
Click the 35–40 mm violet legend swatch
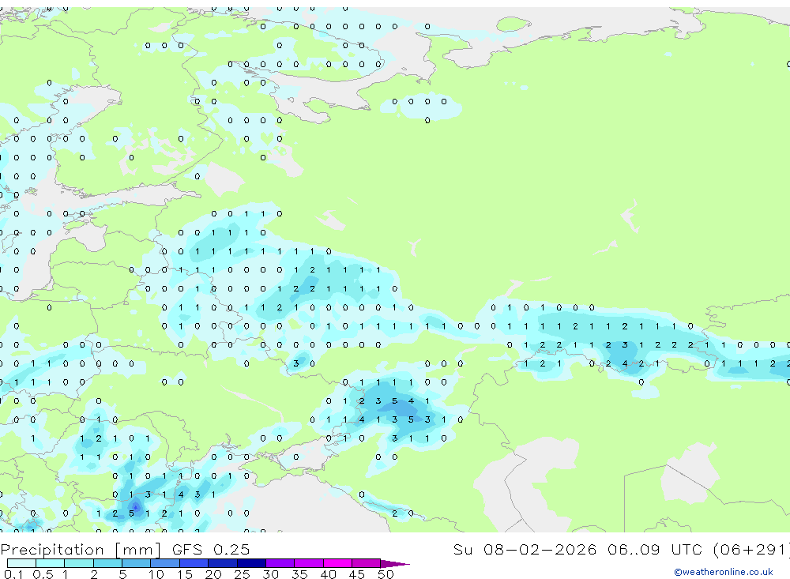308,563
